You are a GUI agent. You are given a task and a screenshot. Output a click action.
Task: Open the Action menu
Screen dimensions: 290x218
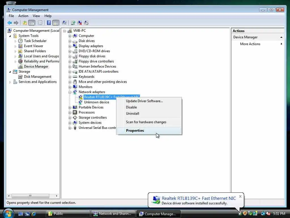23,16
